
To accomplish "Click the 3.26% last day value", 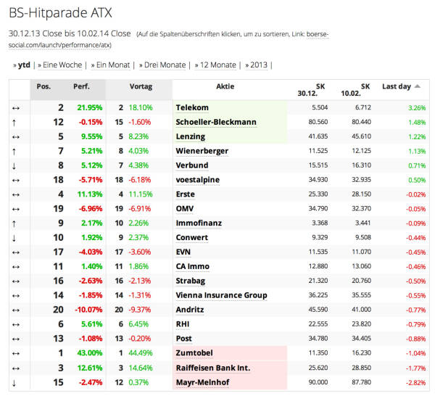I will coord(417,108).
